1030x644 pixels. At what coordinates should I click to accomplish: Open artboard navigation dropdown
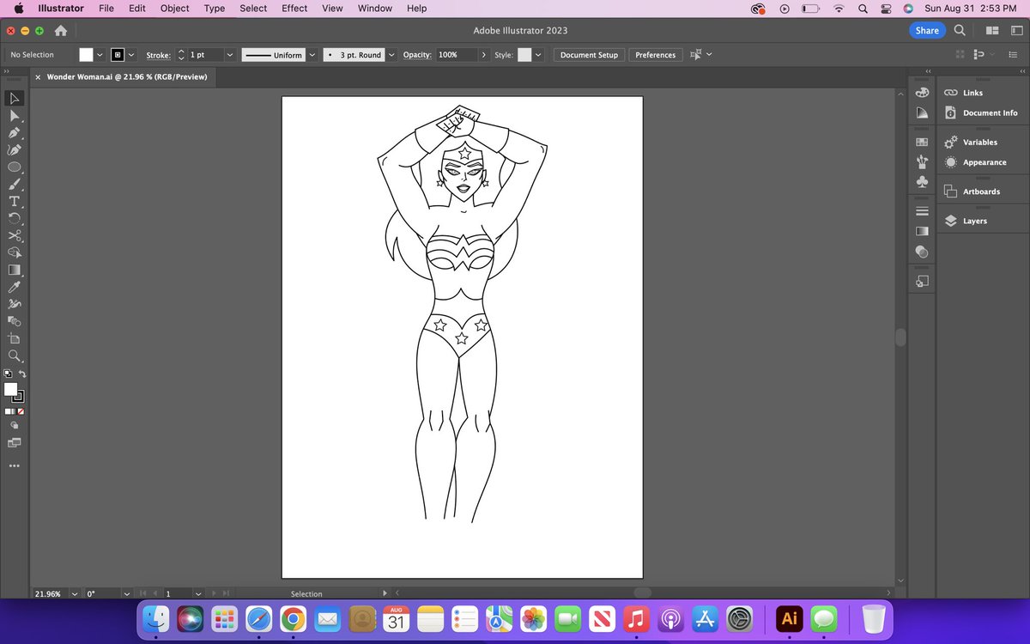coord(198,593)
